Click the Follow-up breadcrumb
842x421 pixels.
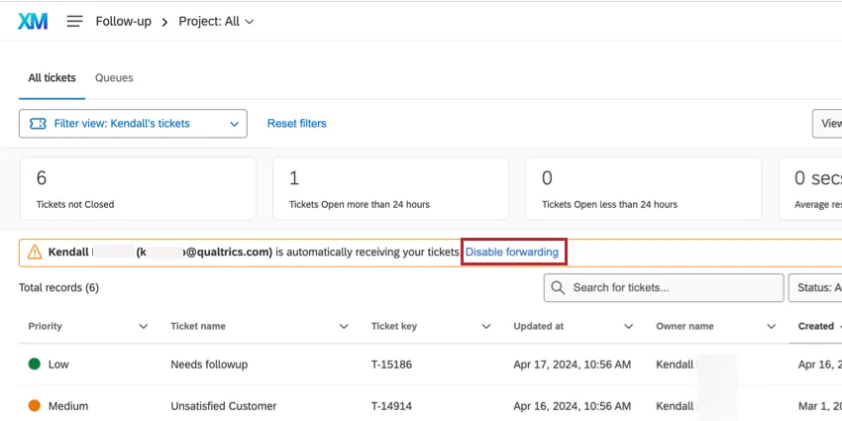coord(123,21)
